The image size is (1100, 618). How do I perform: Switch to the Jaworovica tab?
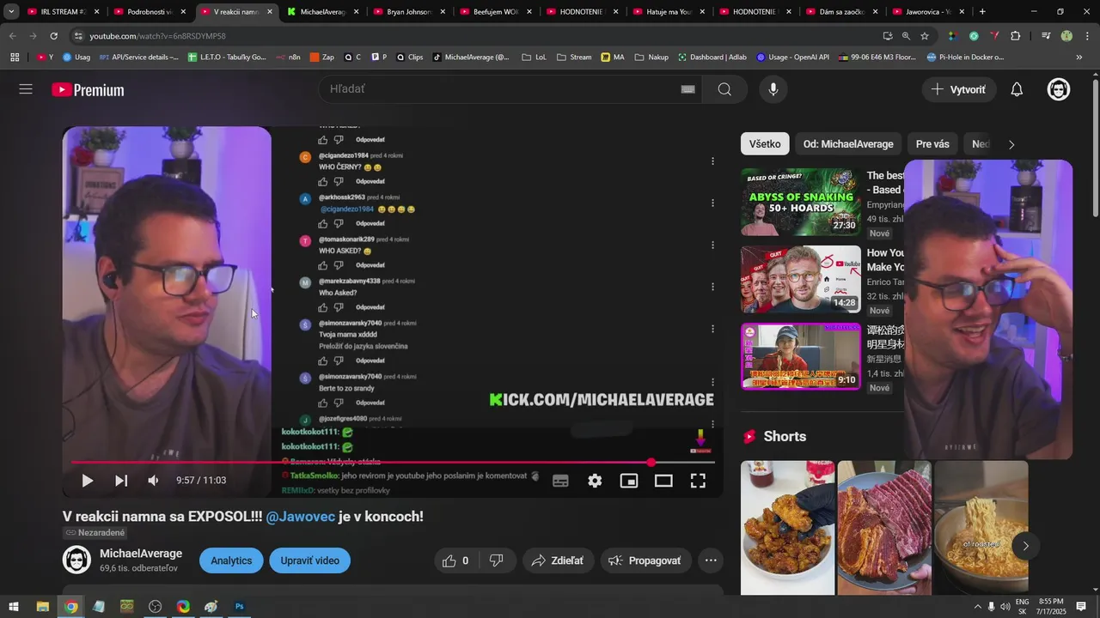[x=926, y=12]
